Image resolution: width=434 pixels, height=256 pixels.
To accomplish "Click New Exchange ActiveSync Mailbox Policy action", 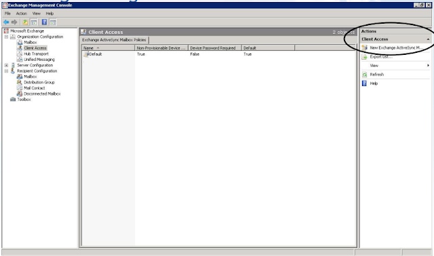I will coord(396,48).
